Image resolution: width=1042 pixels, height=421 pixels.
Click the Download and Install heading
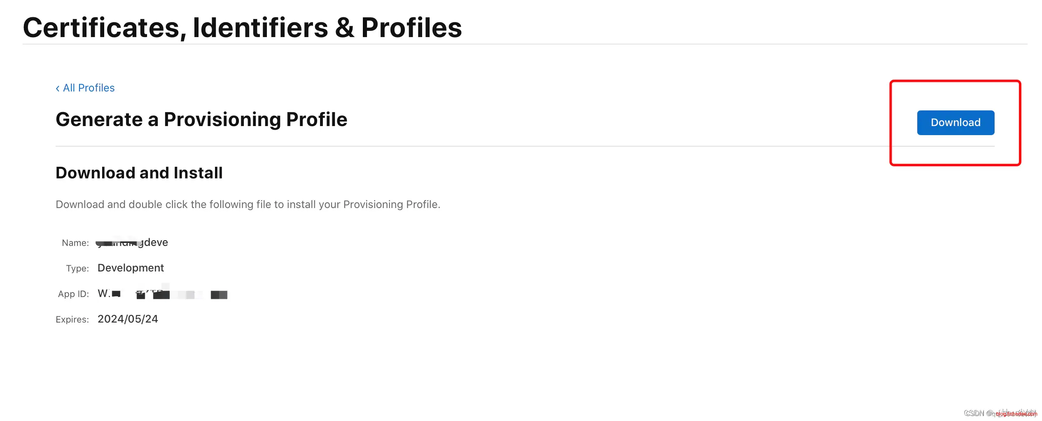point(139,173)
